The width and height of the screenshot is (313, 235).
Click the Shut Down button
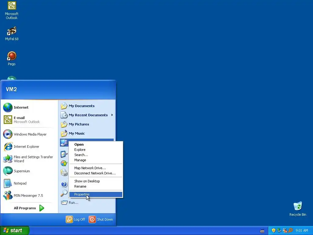tap(101, 219)
